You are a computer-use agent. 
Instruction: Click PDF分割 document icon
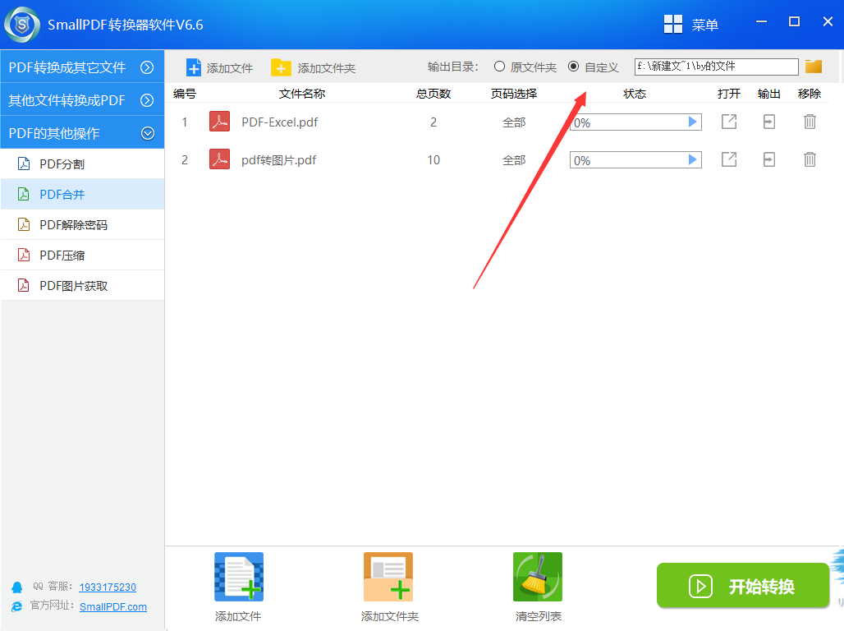click(24, 164)
